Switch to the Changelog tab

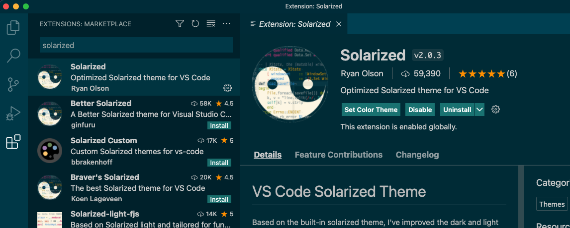[x=417, y=155]
